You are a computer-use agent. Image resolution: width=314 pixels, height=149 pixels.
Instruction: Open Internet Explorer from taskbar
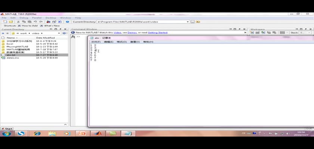[x=37, y=133]
